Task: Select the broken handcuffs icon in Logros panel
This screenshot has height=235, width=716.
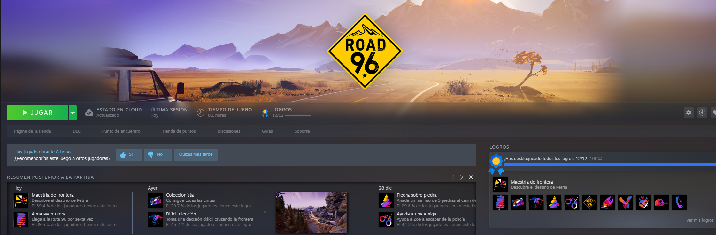Action: pyautogui.click(x=572, y=202)
